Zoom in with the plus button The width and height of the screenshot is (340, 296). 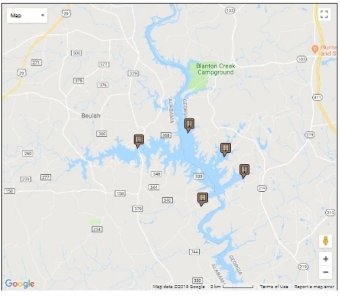(x=325, y=259)
